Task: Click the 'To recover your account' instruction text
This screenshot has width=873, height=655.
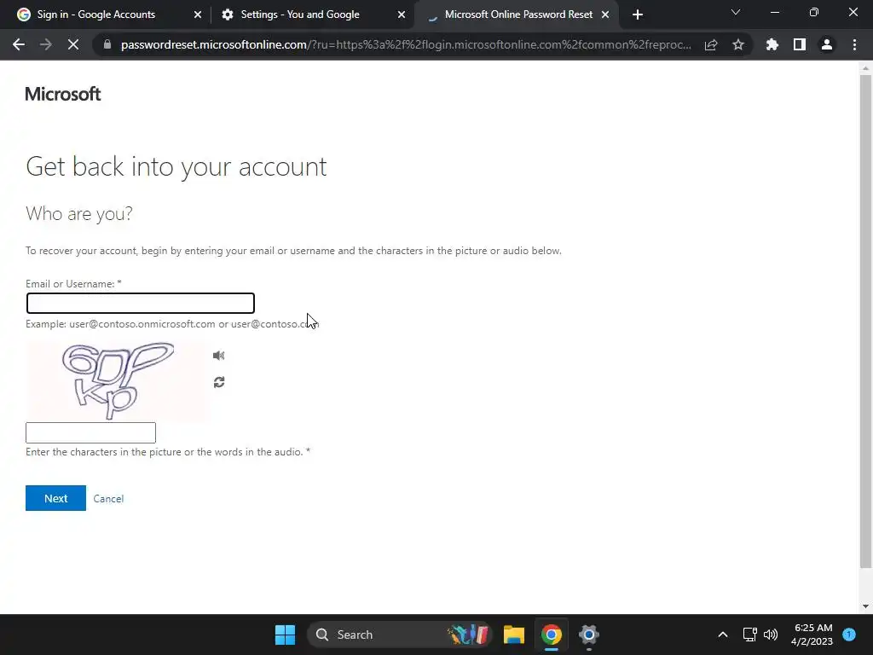Action: 293,251
